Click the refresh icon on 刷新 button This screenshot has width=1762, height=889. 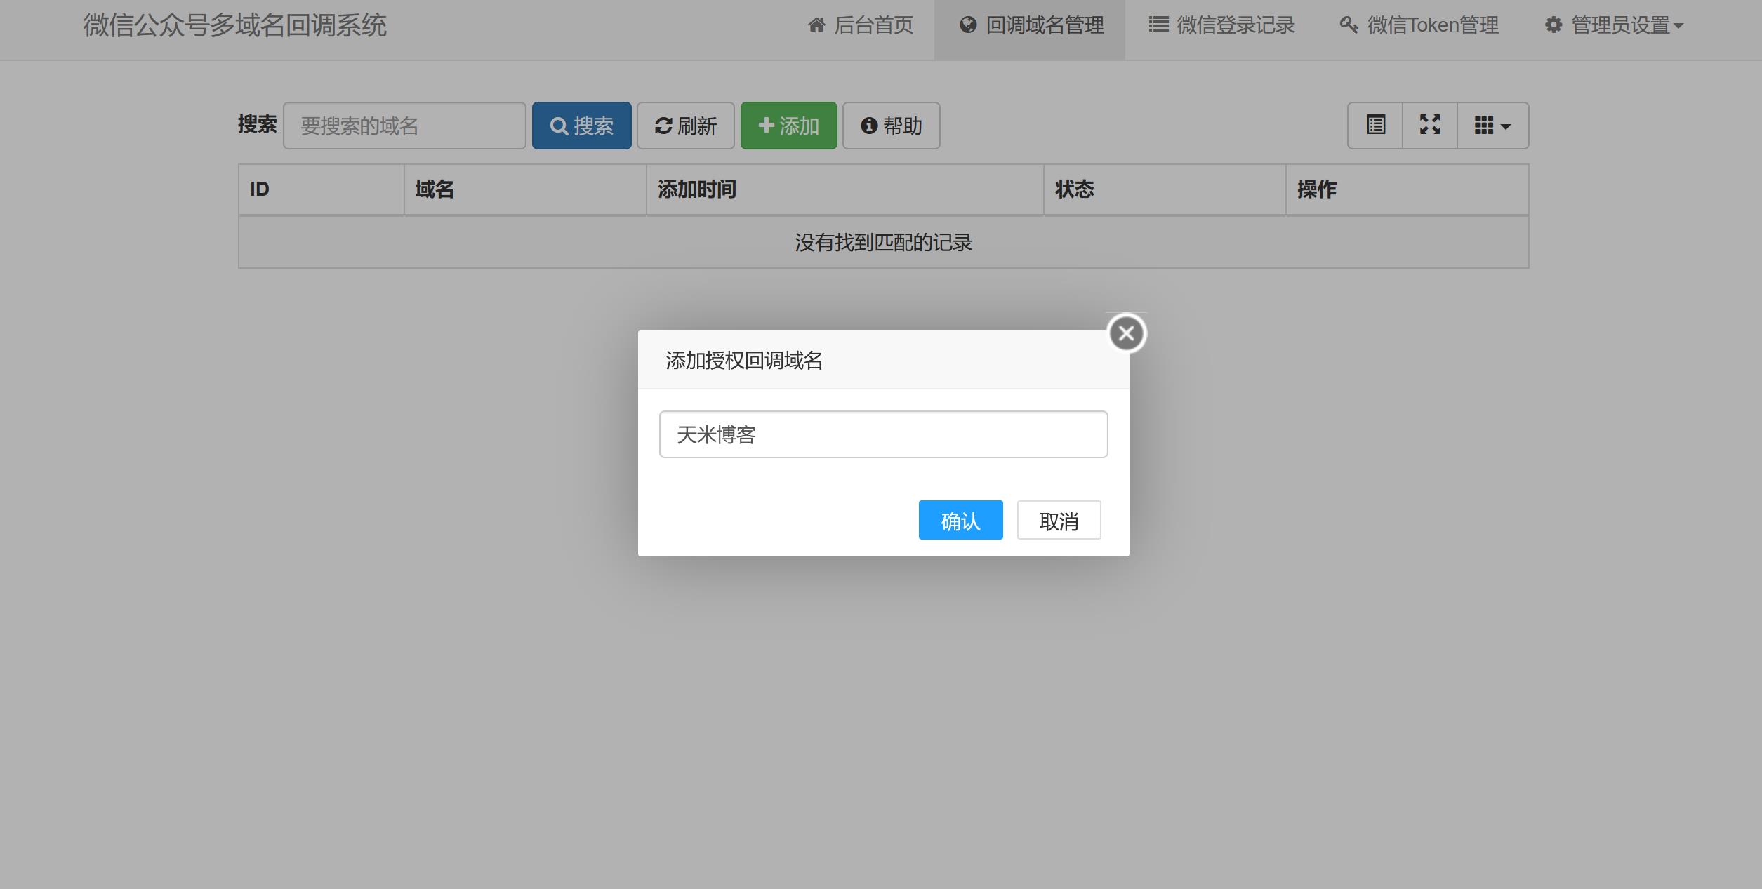[x=663, y=126]
